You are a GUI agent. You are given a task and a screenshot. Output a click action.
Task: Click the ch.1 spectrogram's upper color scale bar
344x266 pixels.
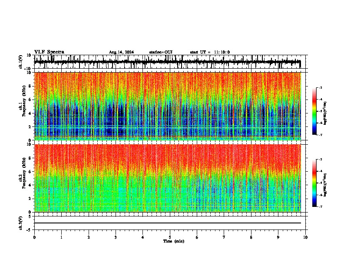pyautogui.click(x=314, y=111)
